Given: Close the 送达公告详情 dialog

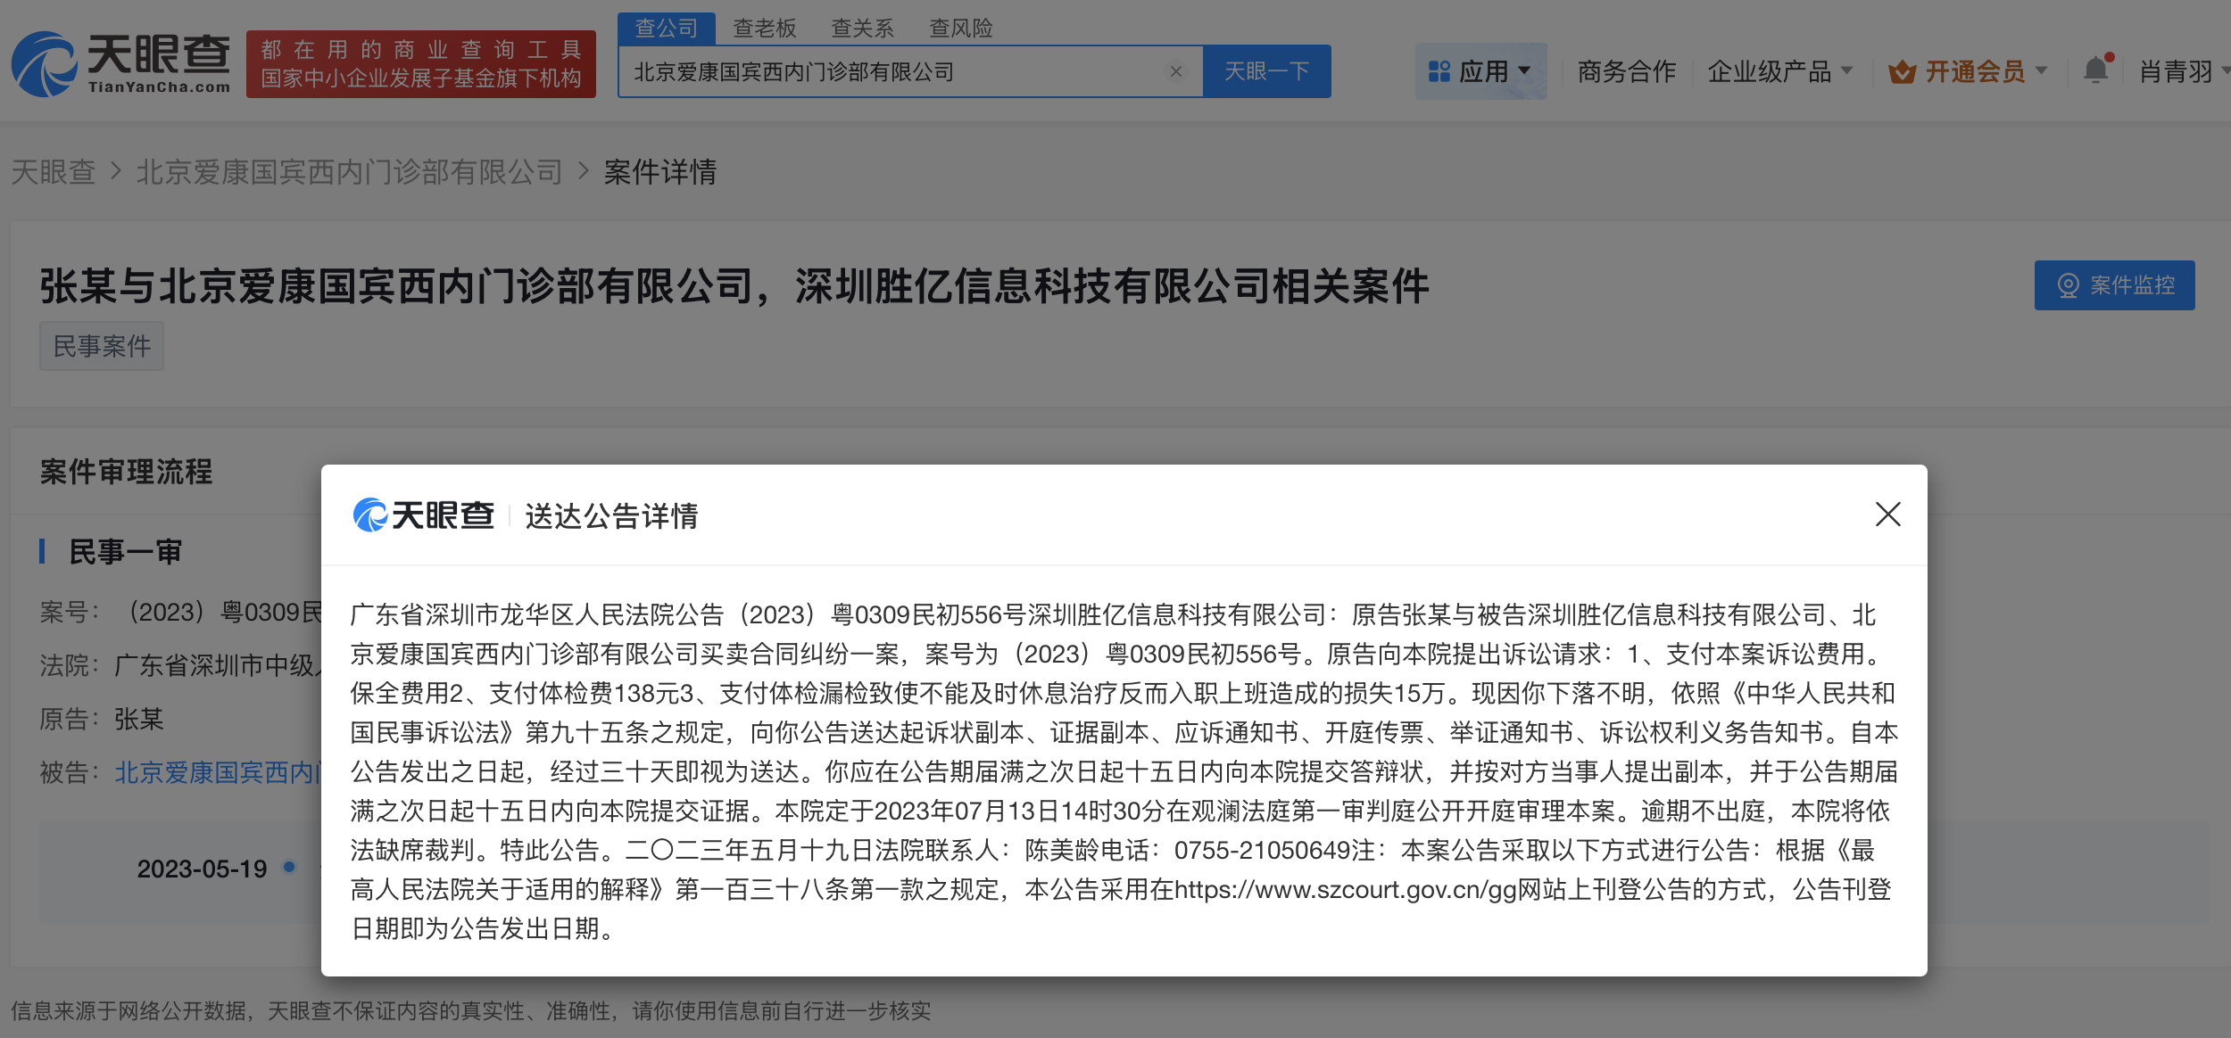Looking at the screenshot, I should pos(1887,515).
